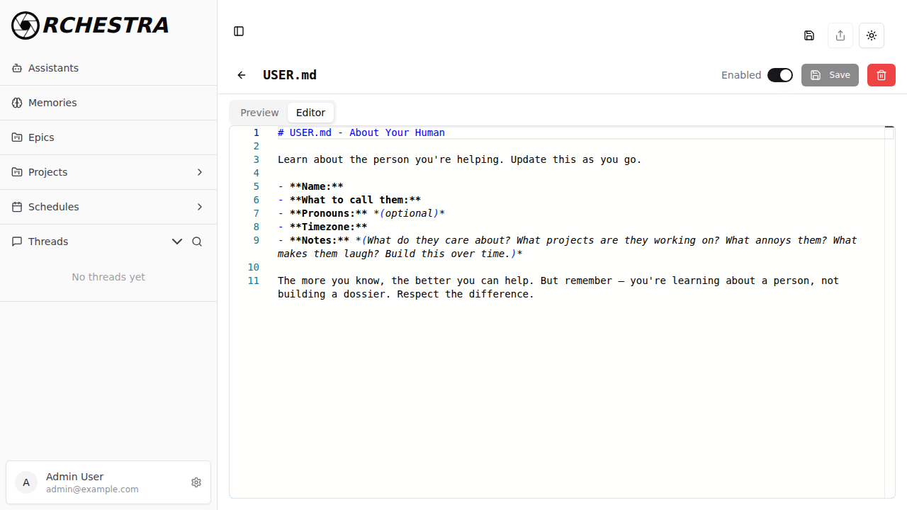Click the Enabled label
907x510 pixels.
[741, 75]
